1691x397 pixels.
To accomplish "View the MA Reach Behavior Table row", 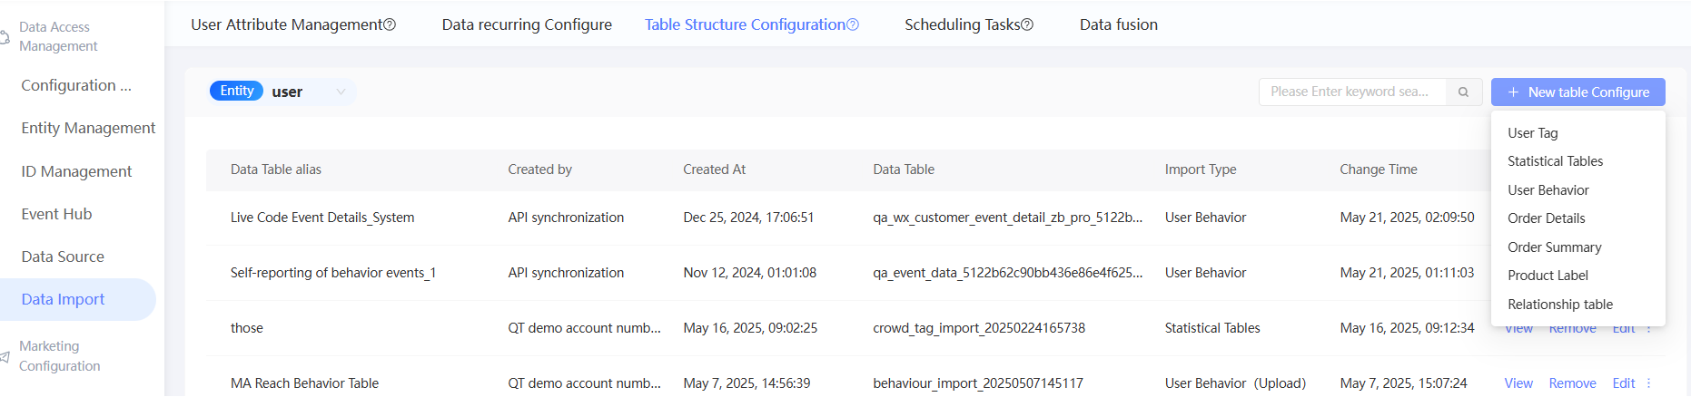I will (1518, 383).
